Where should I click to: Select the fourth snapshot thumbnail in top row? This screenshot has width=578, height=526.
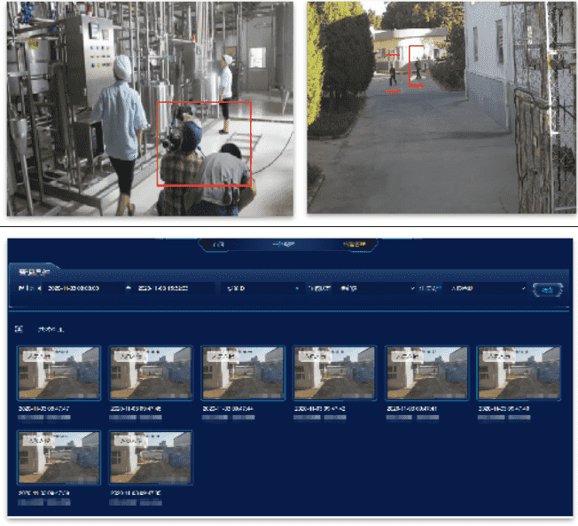[x=335, y=373]
